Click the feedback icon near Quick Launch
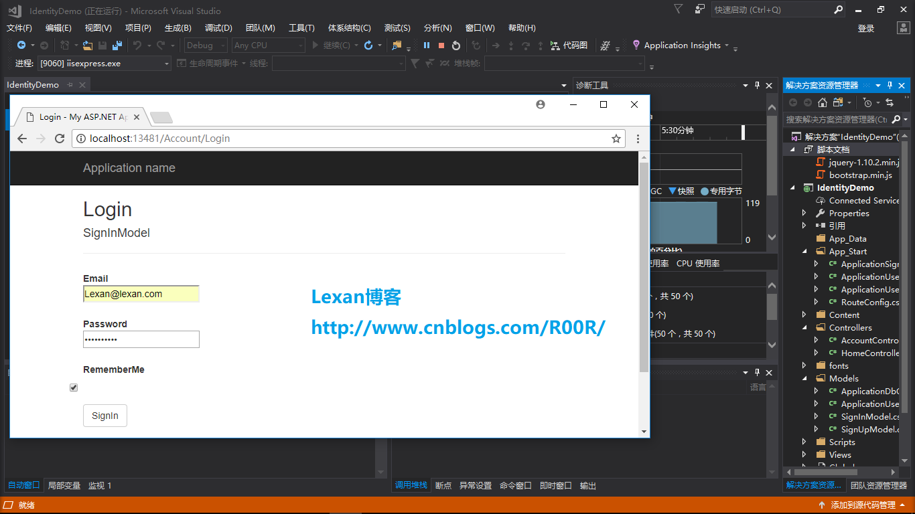This screenshot has height=514, width=915. click(700, 9)
